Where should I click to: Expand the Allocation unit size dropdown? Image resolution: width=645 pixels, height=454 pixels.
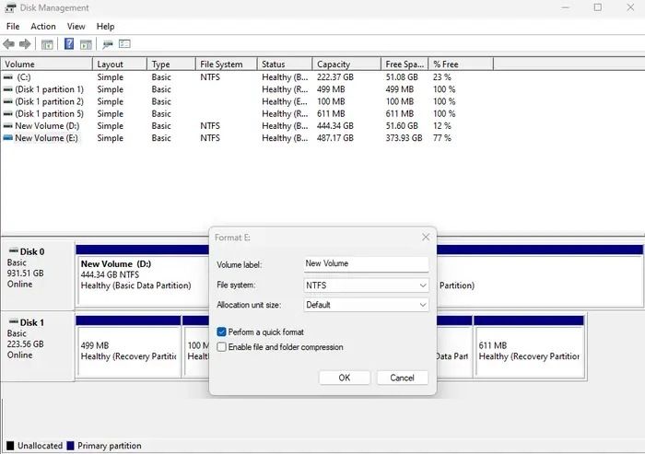click(x=366, y=305)
